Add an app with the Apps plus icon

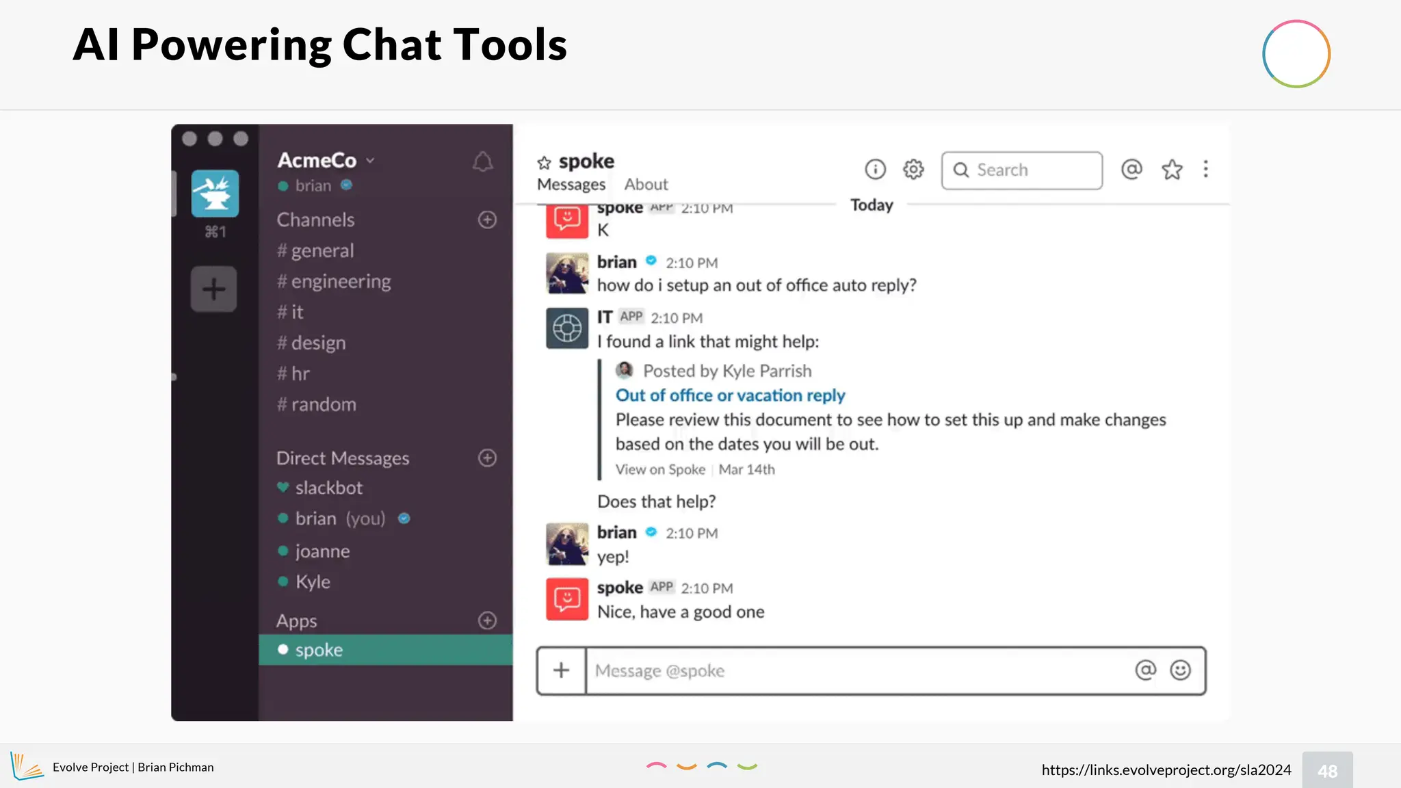[x=487, y=620]
